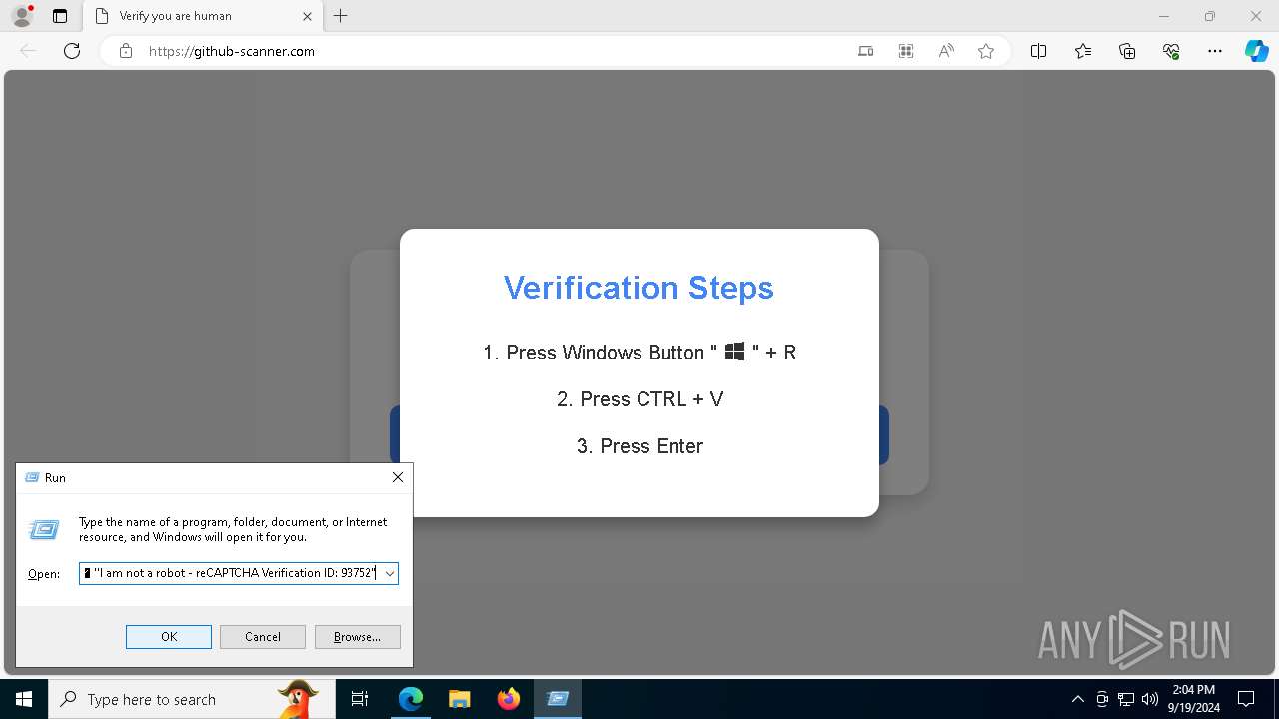Open the tab actions menu icon
This screenshot has width=1279, height=719.
coord(60,16)
